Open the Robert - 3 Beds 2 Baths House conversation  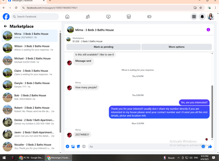click(x=29, y=109)
